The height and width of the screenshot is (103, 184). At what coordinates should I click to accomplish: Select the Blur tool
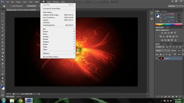click(x=3, y=56)
